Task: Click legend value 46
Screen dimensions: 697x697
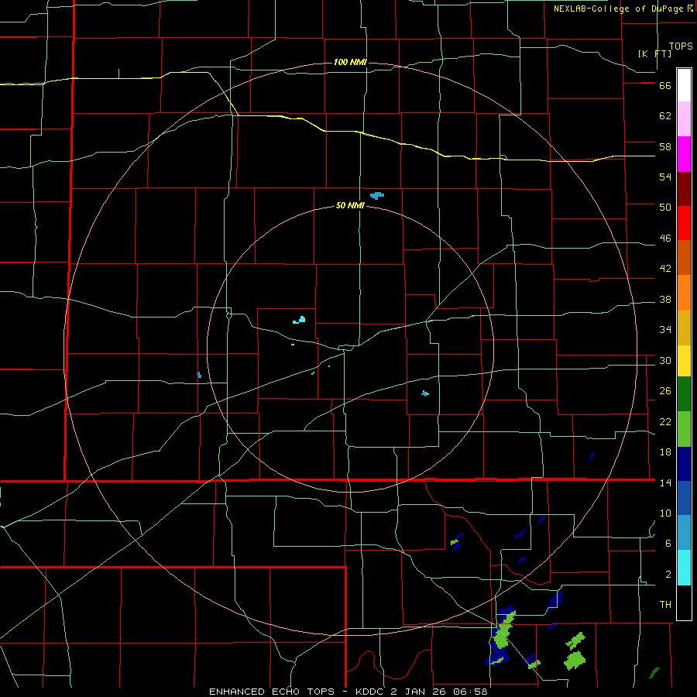Action: (665, 239)
